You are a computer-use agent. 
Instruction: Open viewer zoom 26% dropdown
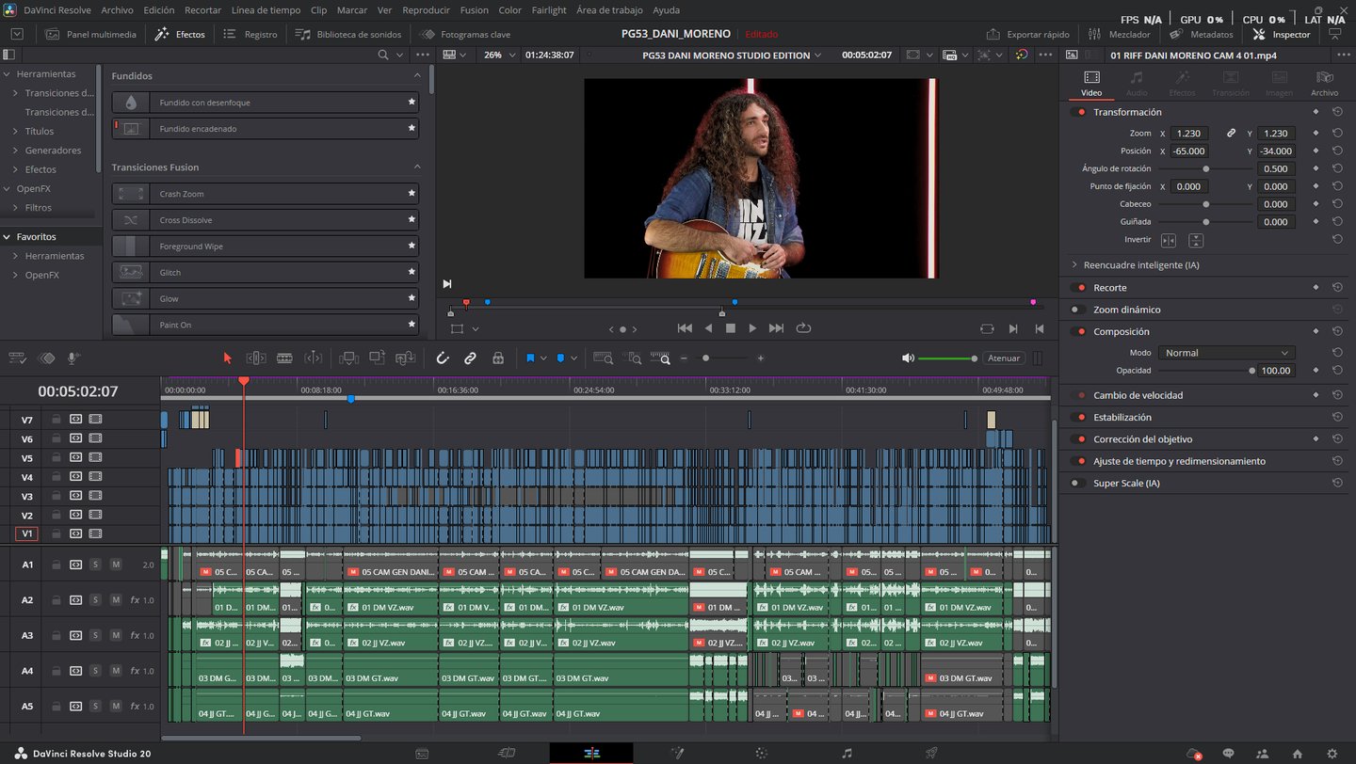[x=499, y=56]
